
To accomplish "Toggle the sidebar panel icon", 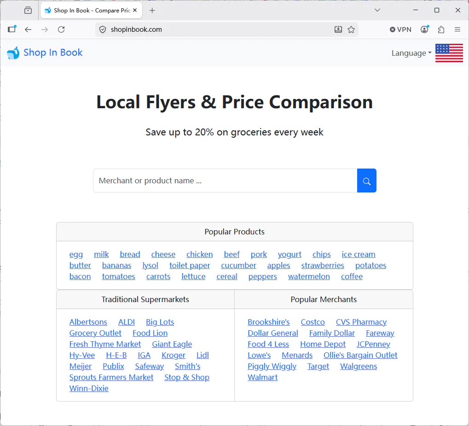I will pos(12,29).
